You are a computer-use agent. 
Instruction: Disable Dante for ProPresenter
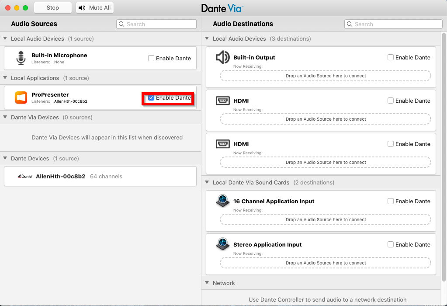[x=151, y=98]
